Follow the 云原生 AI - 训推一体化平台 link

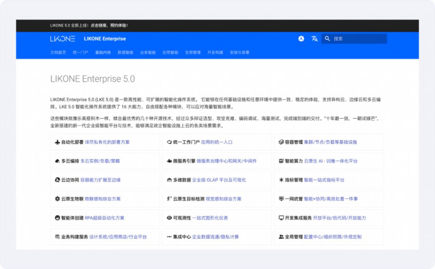[330, 161]
